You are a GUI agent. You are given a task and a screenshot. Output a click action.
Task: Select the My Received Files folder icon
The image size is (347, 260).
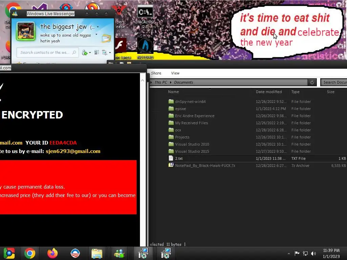point(171,123)
